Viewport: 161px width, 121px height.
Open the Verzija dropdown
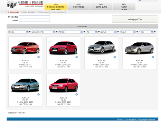coord(71,32)
